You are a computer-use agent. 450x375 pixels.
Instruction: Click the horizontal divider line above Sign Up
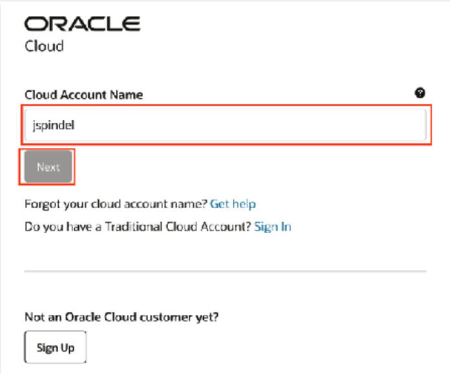pos(225,270)
